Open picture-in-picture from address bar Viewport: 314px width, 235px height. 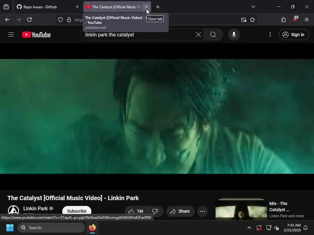(243, 20)
